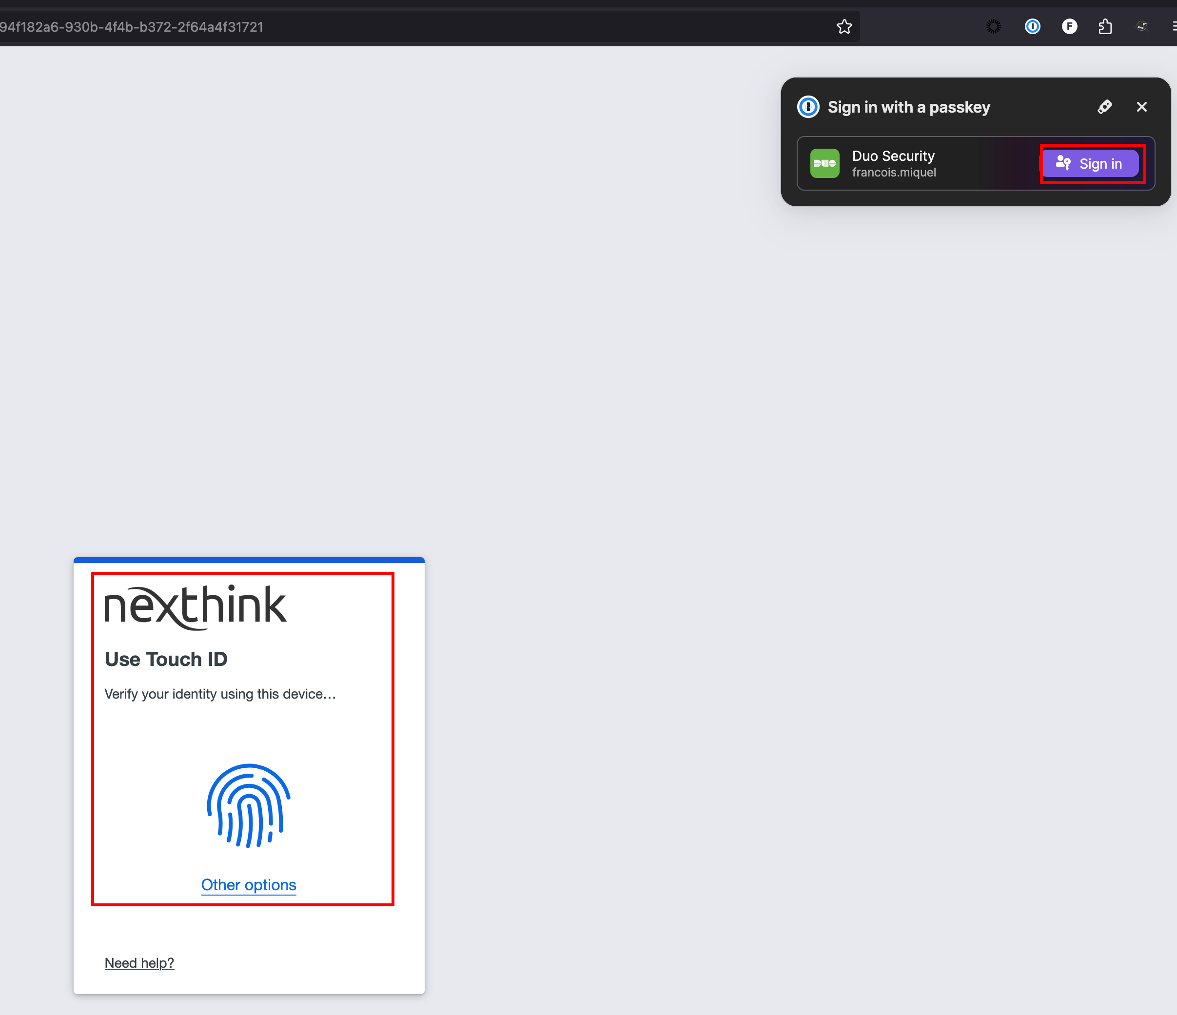Click the blue Touch ID fingerprint icon
The image size is (1177, 1015).
249,805
